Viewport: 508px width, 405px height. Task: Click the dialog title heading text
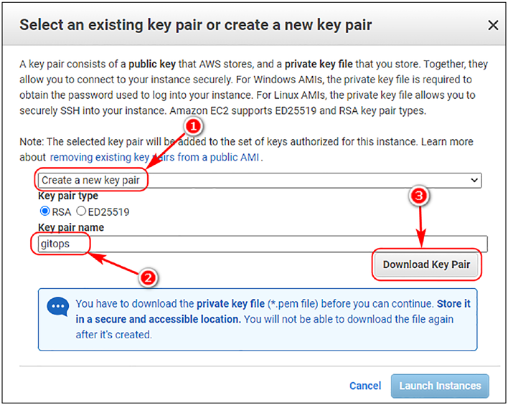click(195, 25)
